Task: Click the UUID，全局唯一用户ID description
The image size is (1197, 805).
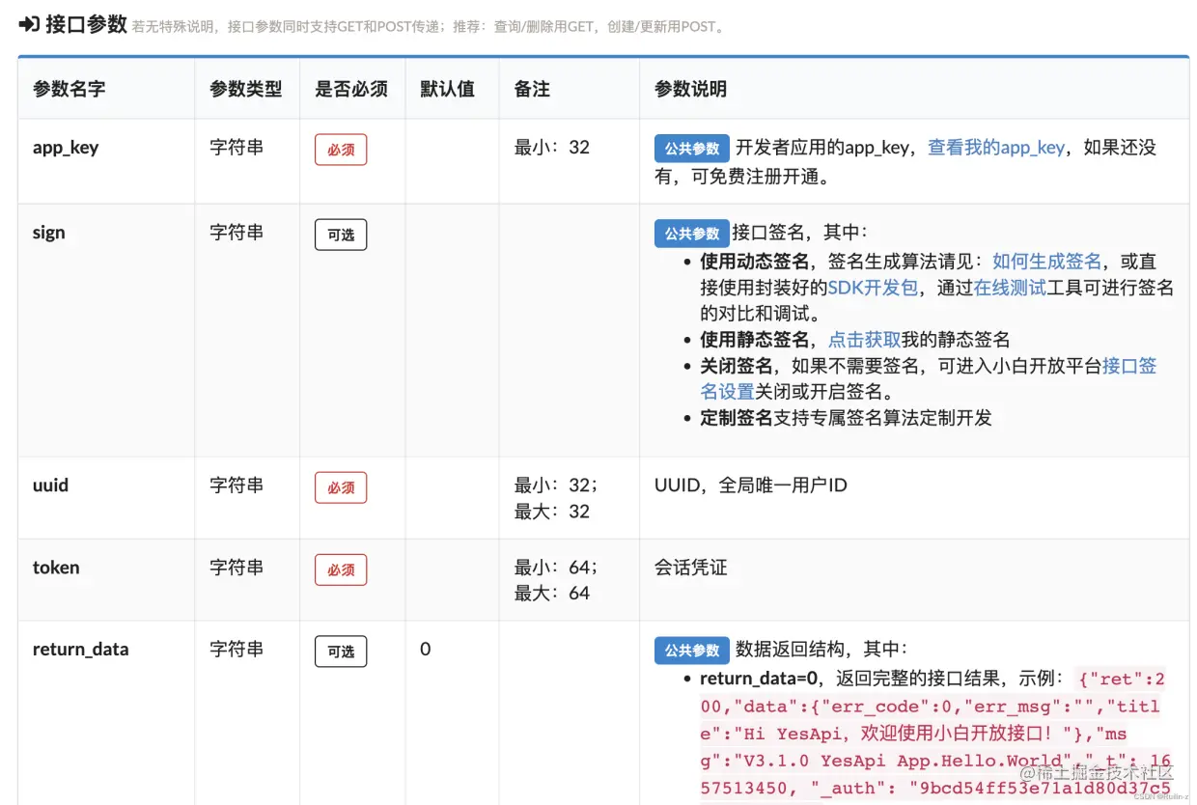Action: pyautogui.click(x=751, y=486)
